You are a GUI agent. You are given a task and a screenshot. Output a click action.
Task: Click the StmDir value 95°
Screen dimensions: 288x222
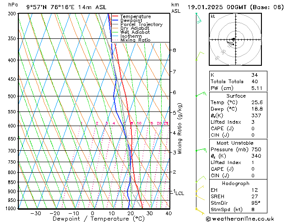point(256,203)
